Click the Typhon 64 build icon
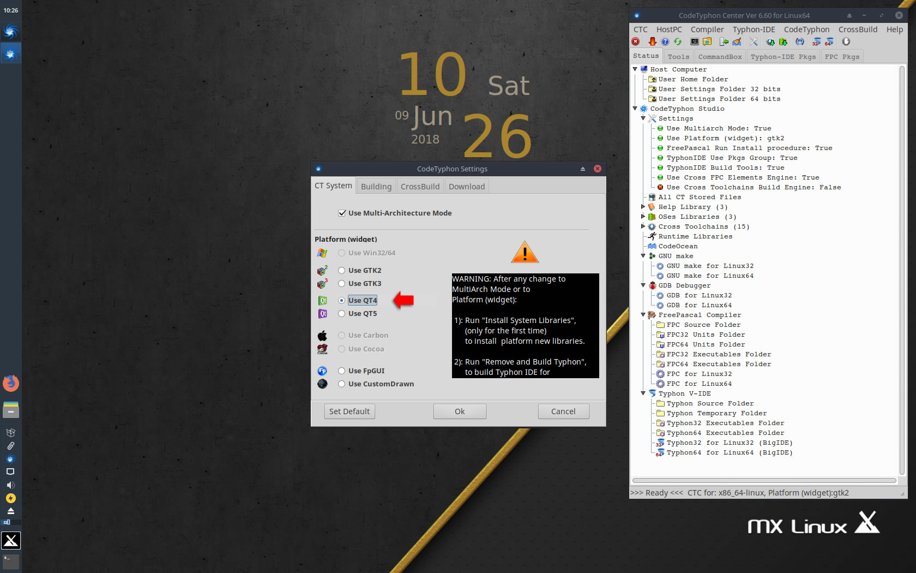Image resolution: width=916 pixels, height=573 pixels. click(829, 41)
